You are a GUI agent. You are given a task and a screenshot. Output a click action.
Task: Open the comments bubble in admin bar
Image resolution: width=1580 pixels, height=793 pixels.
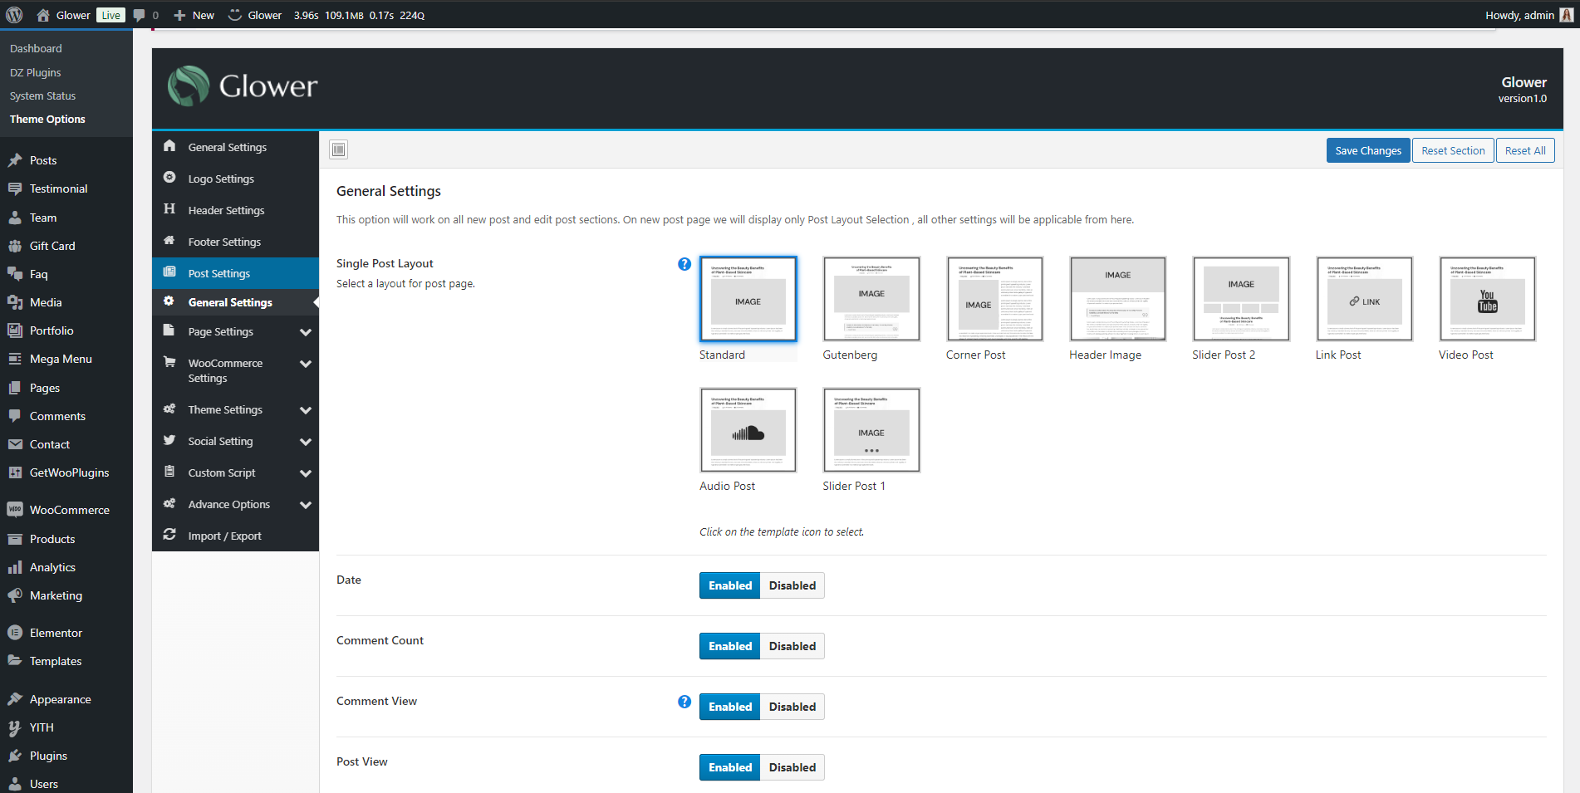140,15
